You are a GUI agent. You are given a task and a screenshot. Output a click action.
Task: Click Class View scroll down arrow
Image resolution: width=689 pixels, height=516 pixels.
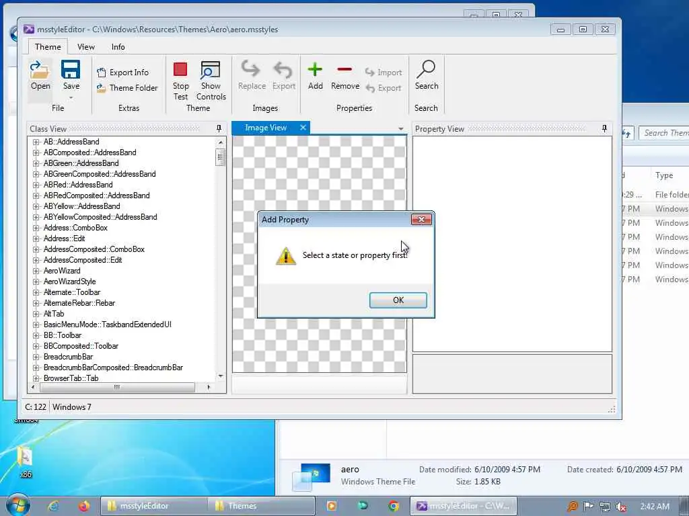(221, 376)
